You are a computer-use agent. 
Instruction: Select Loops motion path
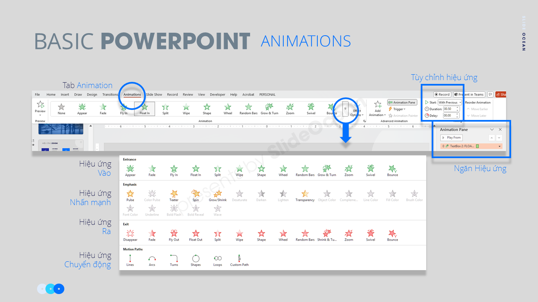pyautogui.click(x=218, y=260)
